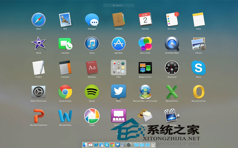The width and height of the screenshot is (238, 148).
Task: Open System Preferences in Launchpad grid
Action: [38, 92]
